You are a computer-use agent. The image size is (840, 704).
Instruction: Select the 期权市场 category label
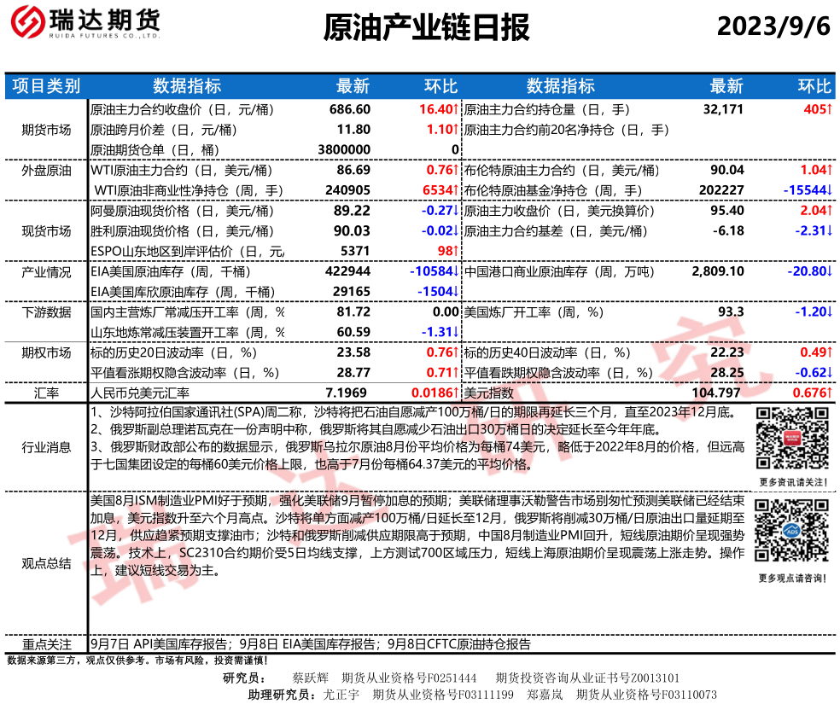pos(46,352)
